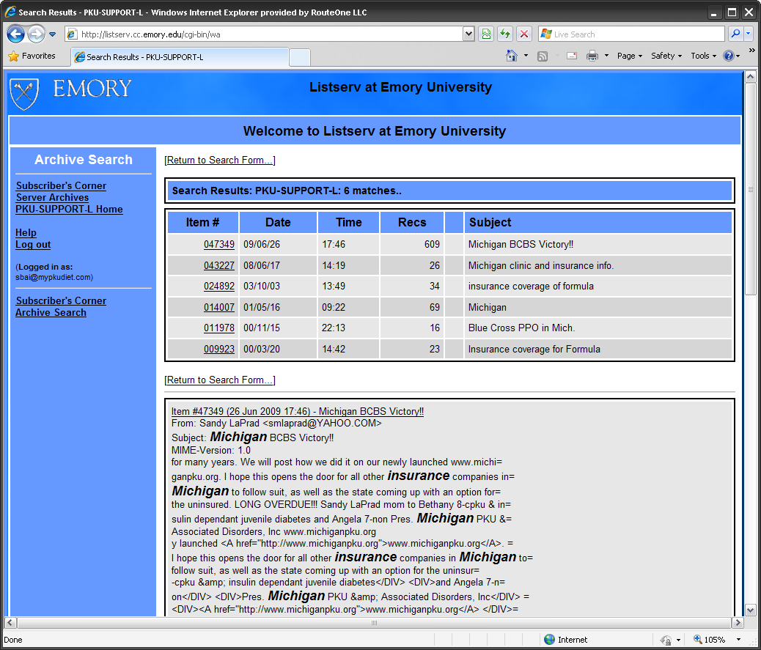Click the address bar URL field
Viewport: 761px width, 650px height.
(x=265, y=34)
